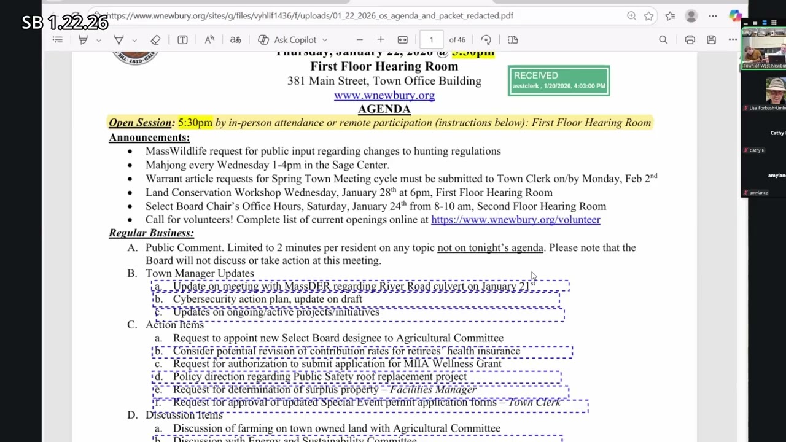Open the Favorites list icon
Image resolution: width=786 pixels, height=442 pixels.
(670, 16)
